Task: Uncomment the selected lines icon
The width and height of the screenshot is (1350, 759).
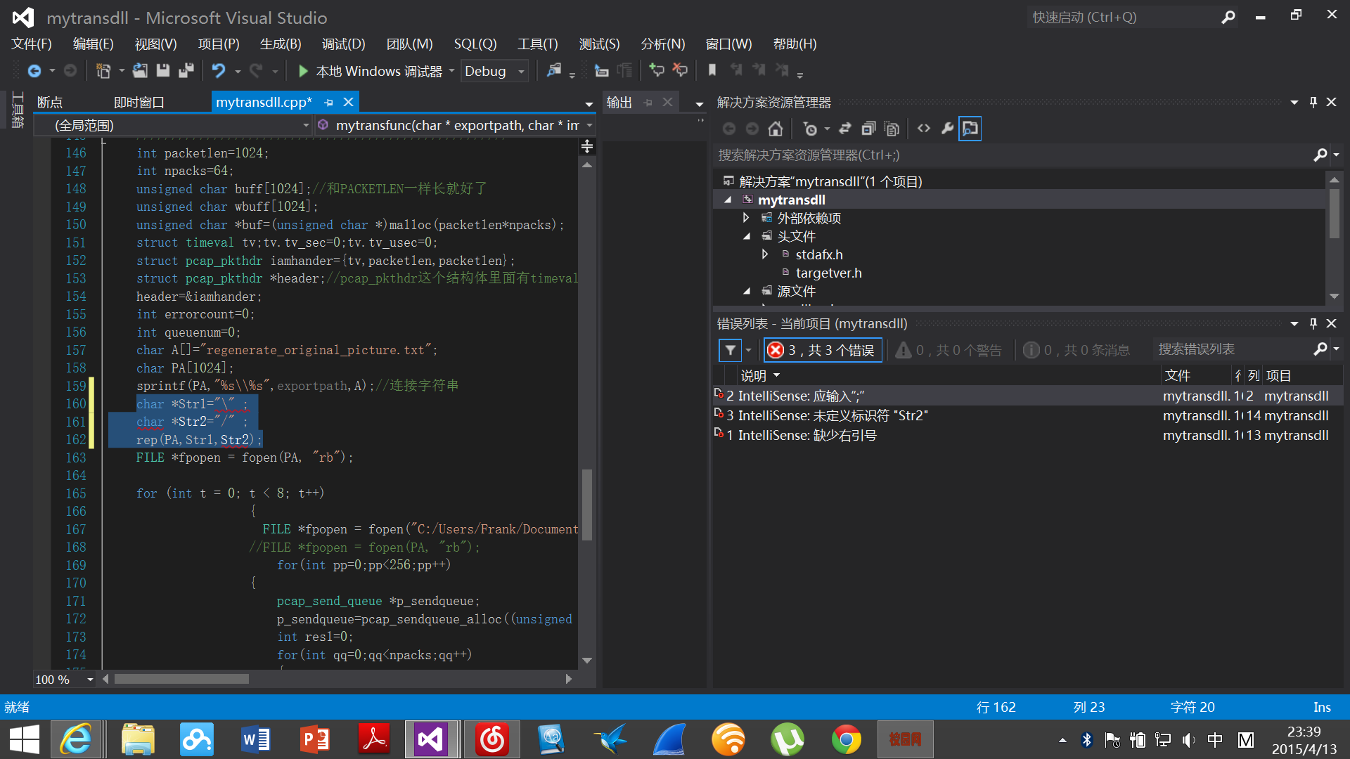Action: (x=680, y=70)
